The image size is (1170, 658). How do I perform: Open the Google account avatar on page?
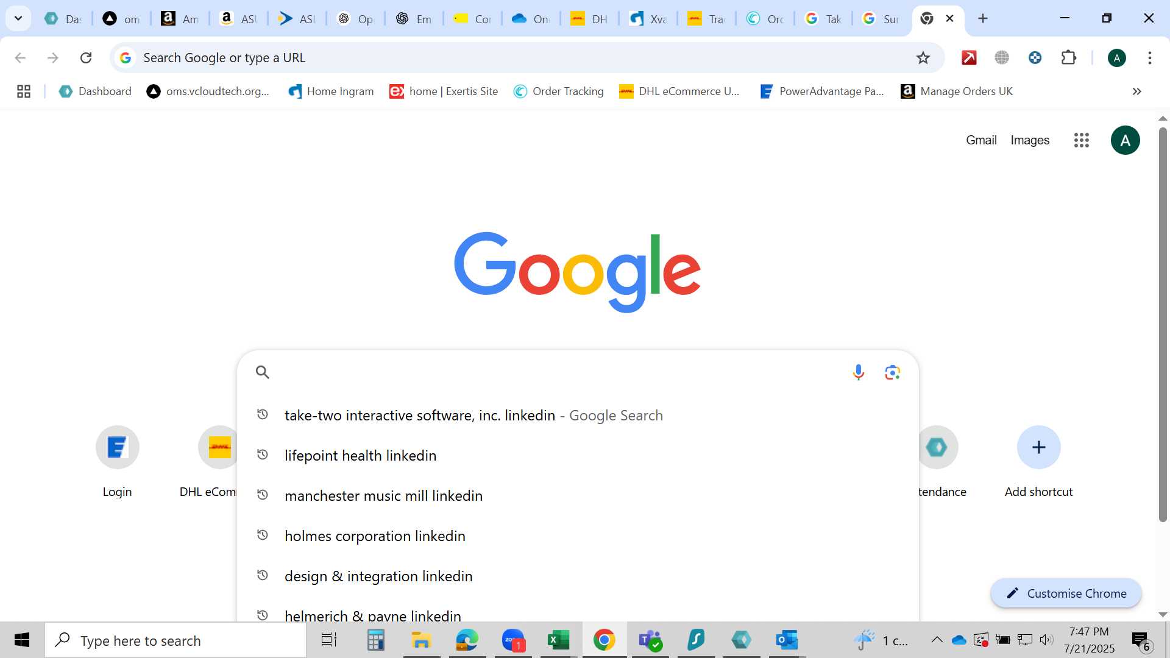pos(1125,140)
